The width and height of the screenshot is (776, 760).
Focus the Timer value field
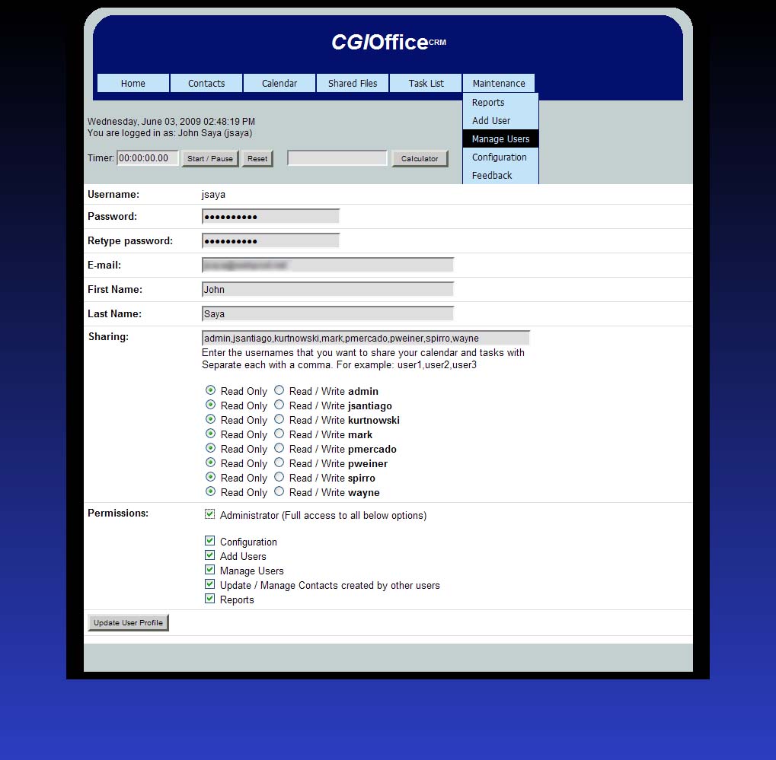(148, 158)
